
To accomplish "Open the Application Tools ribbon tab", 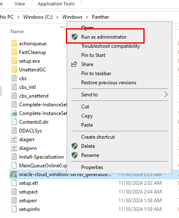I will (56, 4).
